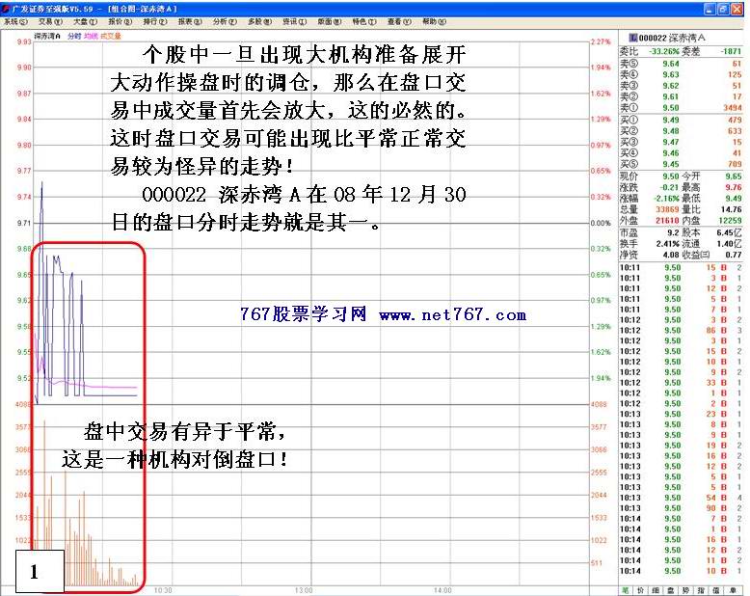Expand the 报价 menu dropdown
Screen dimensions: 750x596
(x=120, y=20)
